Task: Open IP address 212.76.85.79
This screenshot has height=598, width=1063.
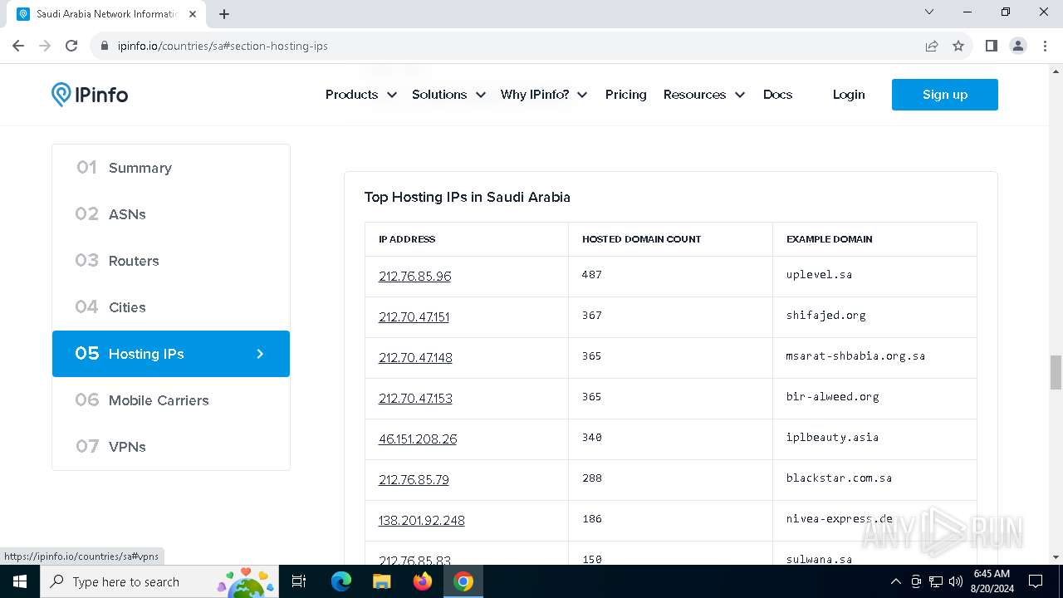Action: (x=414, y=479)
